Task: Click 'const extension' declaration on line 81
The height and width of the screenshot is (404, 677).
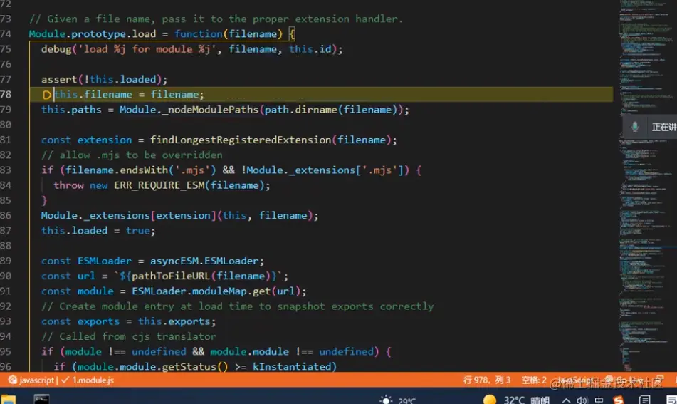Action: pyautogui.click(x=86, y=140)
